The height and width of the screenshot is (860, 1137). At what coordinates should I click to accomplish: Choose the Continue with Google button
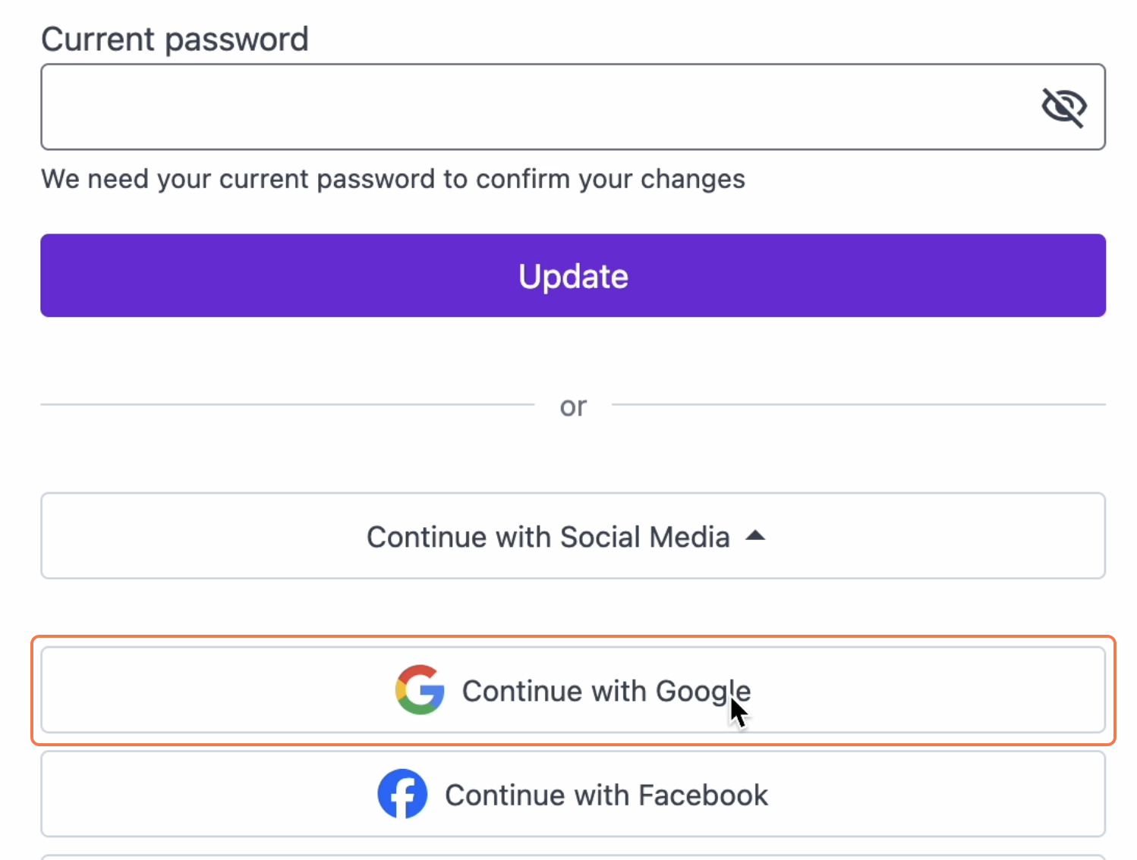point(572,690)
